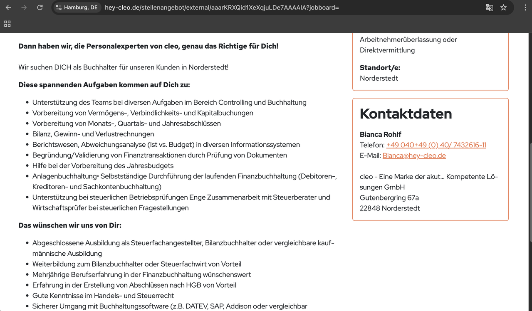Click the 'Berichtswesen, Abweichungsanalyse' bullet

tap(166, 145)
